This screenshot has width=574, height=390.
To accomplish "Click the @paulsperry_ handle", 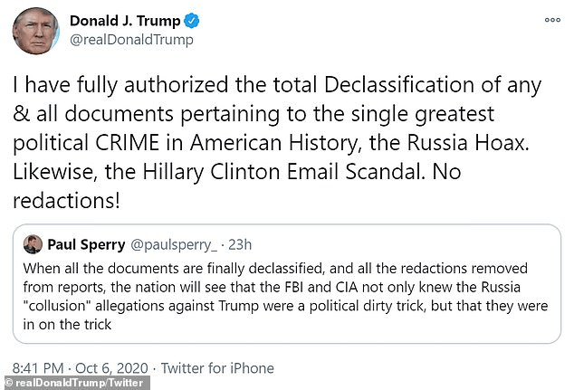I will [x=169, y=244].
